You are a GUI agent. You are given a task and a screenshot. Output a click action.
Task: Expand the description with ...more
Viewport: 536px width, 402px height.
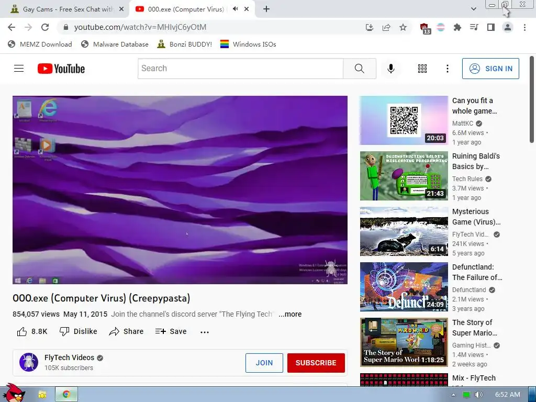click(290, 314)
